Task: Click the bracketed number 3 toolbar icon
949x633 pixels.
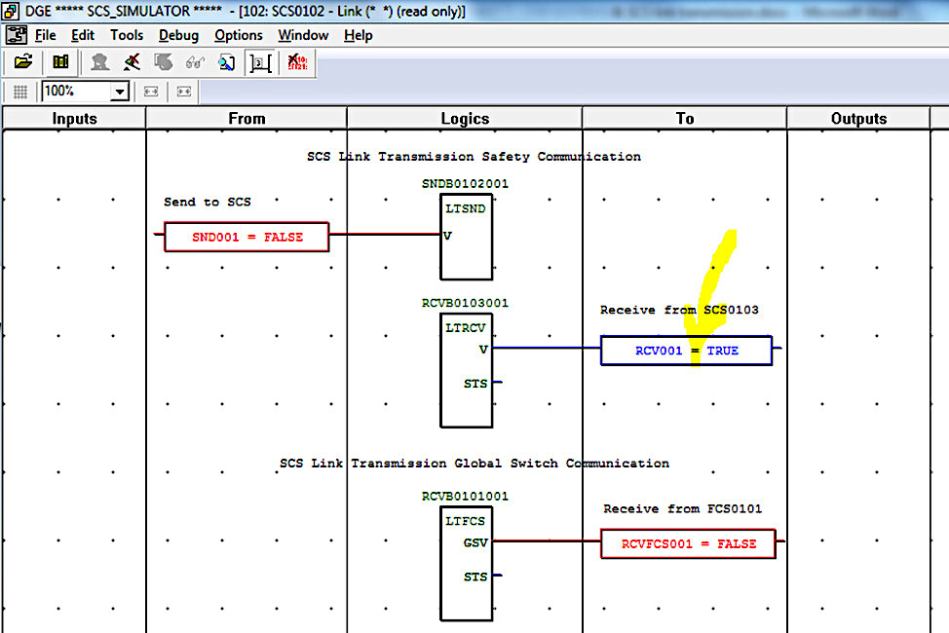Action: click(x=261, y=62)
